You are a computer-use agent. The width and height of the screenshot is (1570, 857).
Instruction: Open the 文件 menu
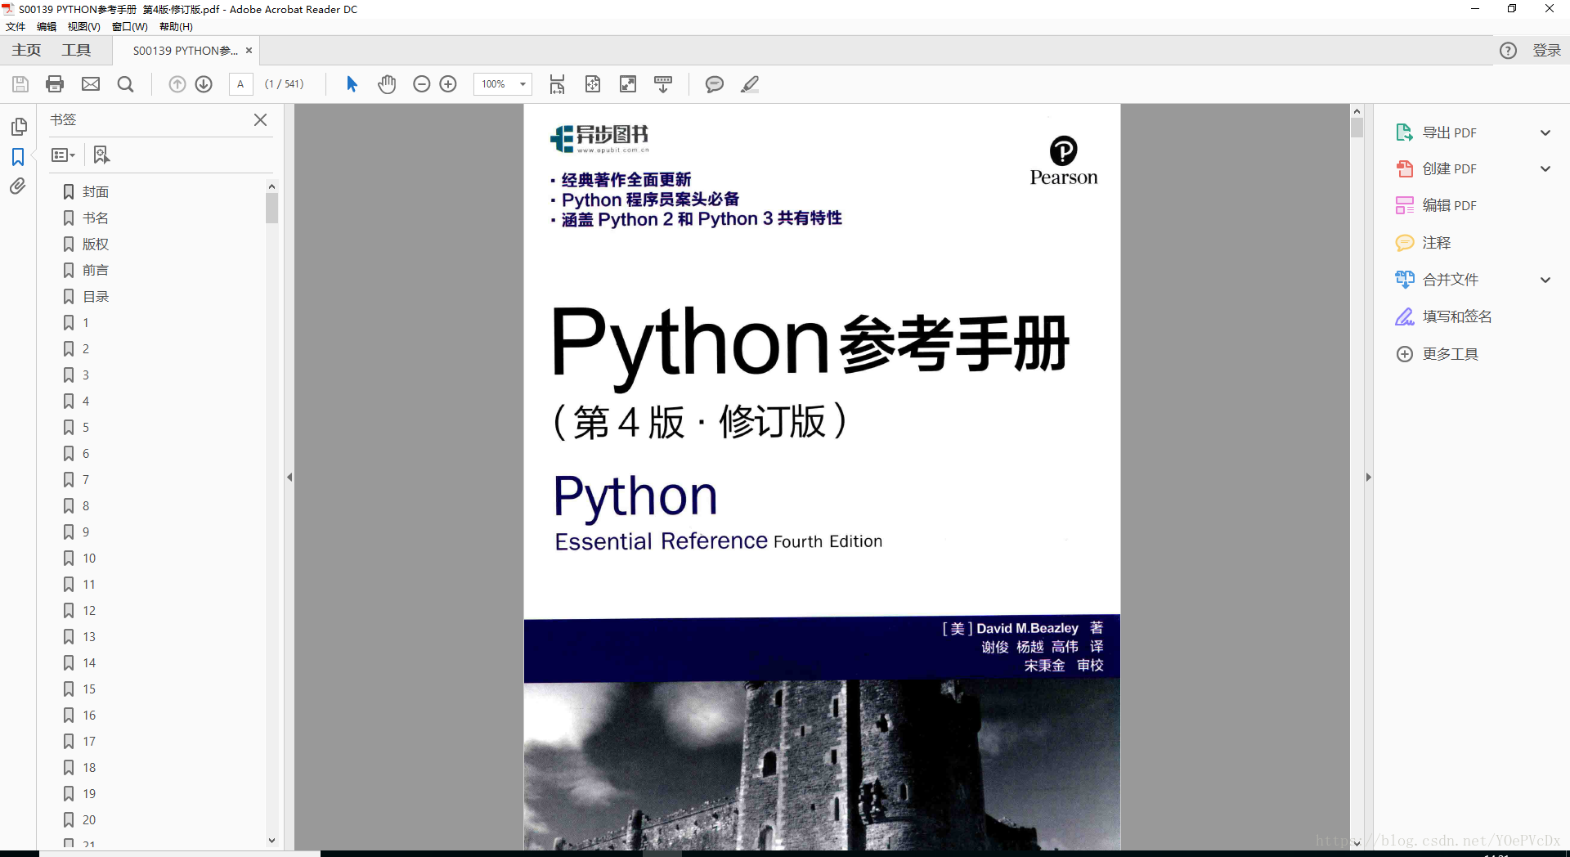(16, 27)
